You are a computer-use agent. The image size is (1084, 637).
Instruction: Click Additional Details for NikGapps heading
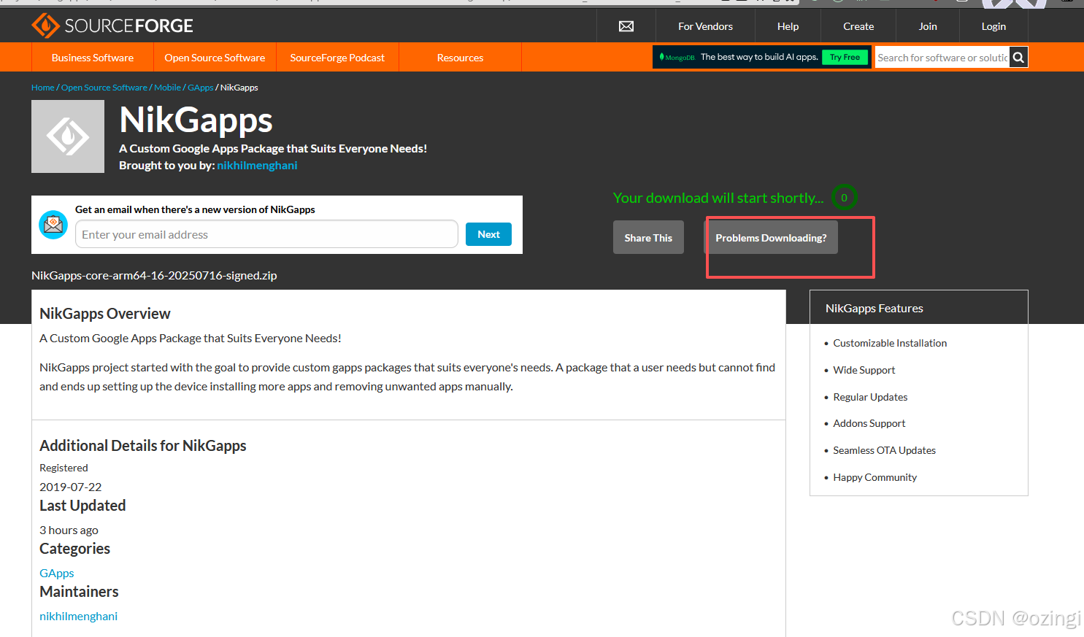(x=143, y=446)
